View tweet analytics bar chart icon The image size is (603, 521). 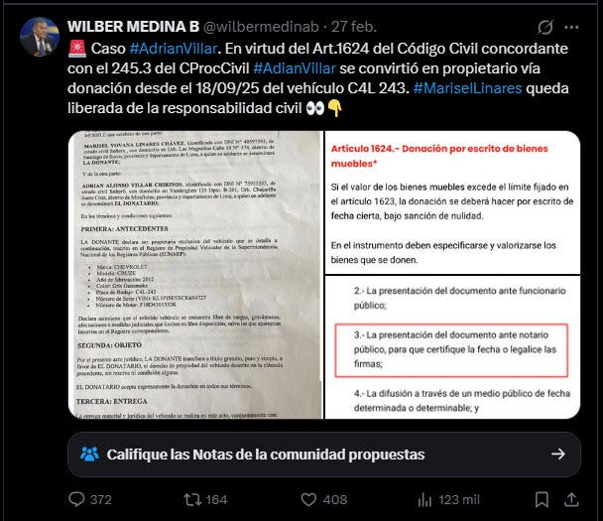pyautogui.click(x=424, y=500)
